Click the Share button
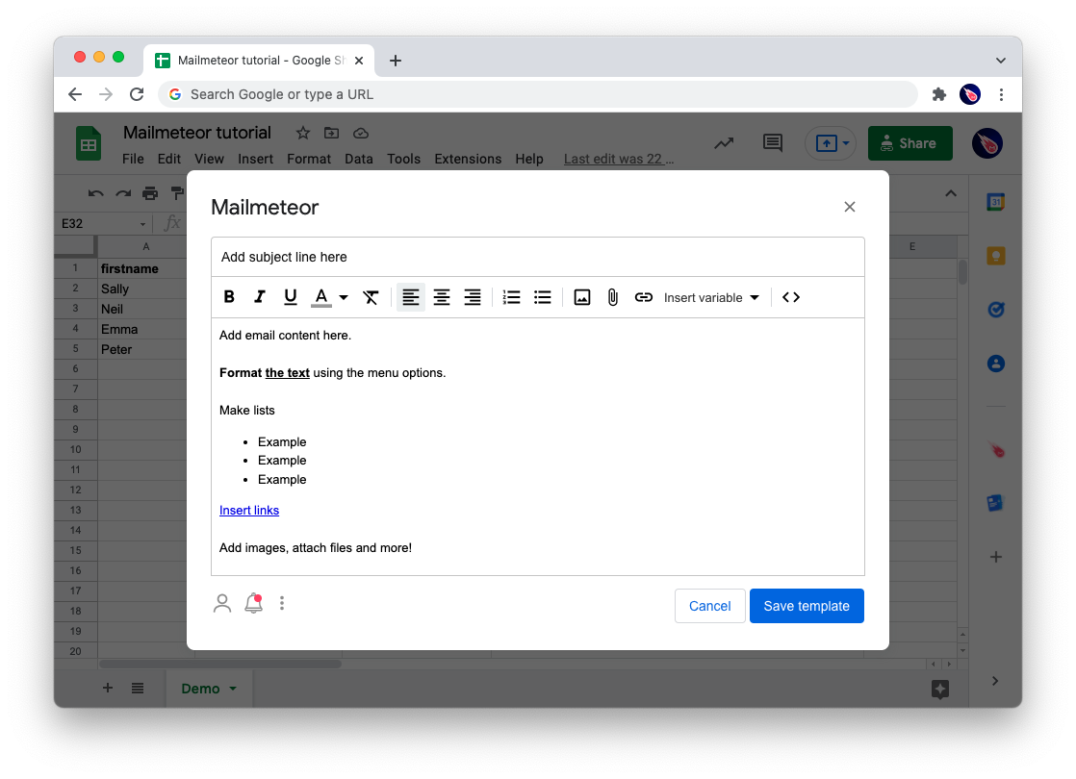Image resolution: width=1076 pixels, height=779 pixels. 909,143
